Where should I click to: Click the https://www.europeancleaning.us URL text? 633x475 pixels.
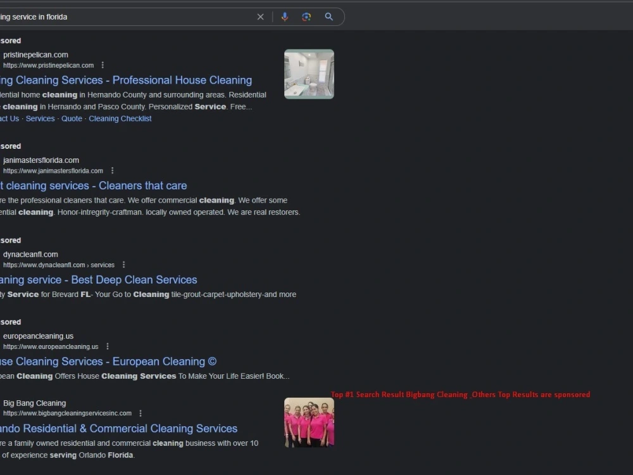pyautogui.click(x=51, y=346)
